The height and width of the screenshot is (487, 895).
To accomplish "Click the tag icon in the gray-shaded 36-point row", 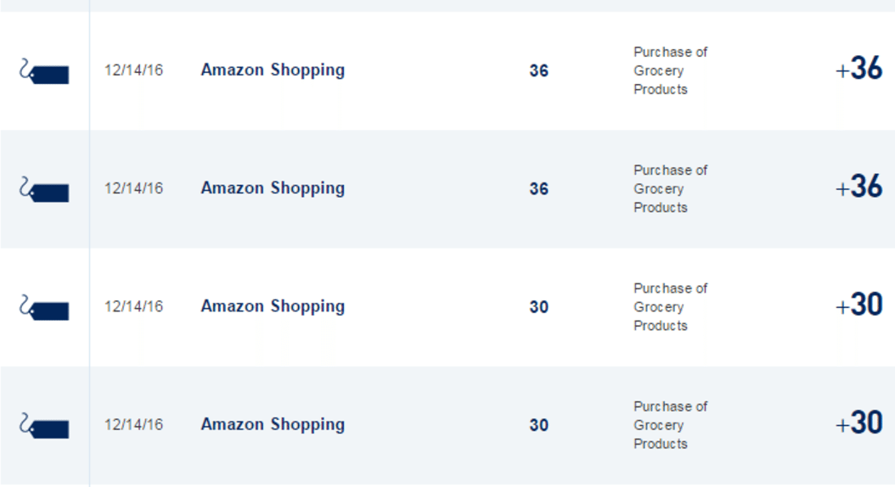I will tap(44, 189).
